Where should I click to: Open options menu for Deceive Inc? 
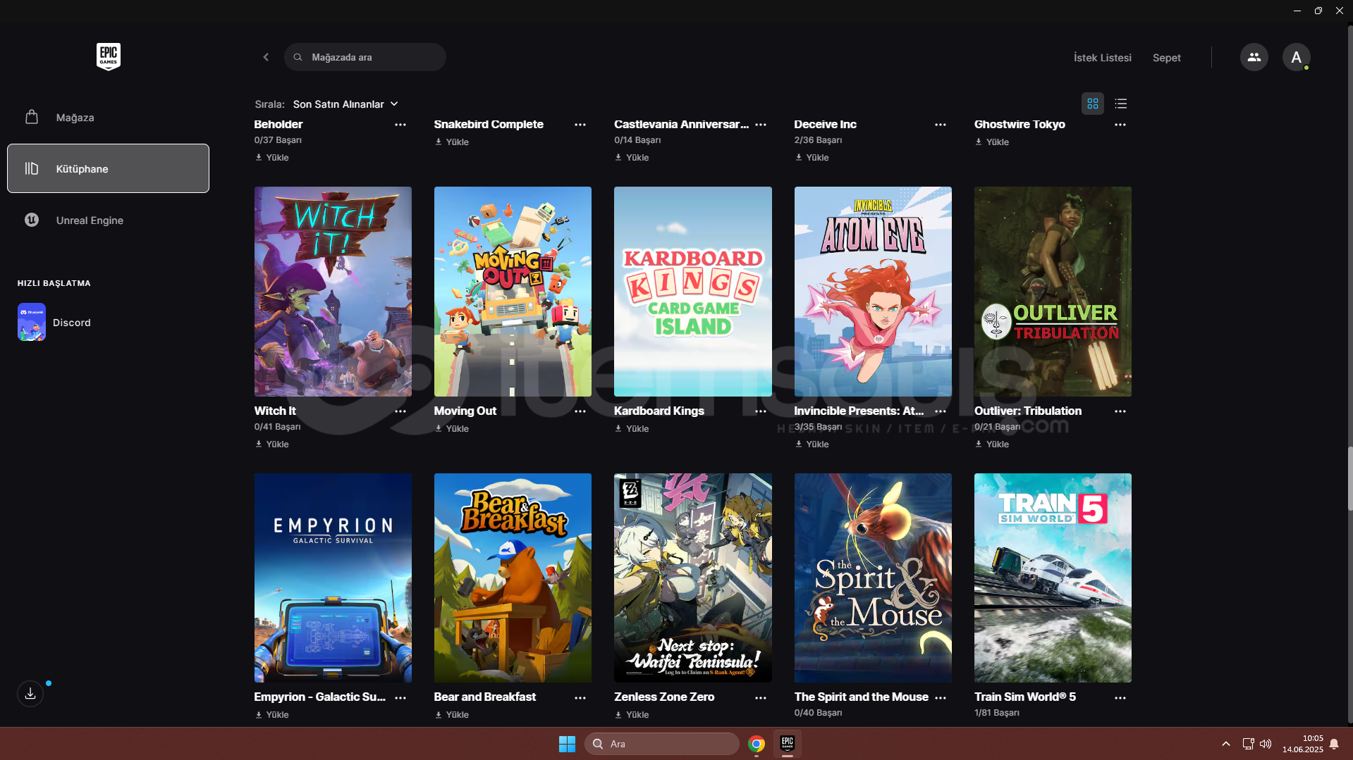coord(941,125)
